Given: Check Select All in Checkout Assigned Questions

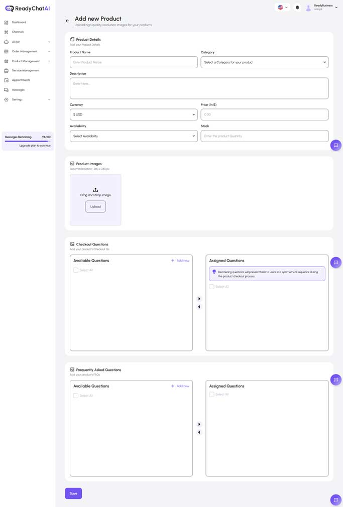Looking at the screenshot, I should [211, 287].
